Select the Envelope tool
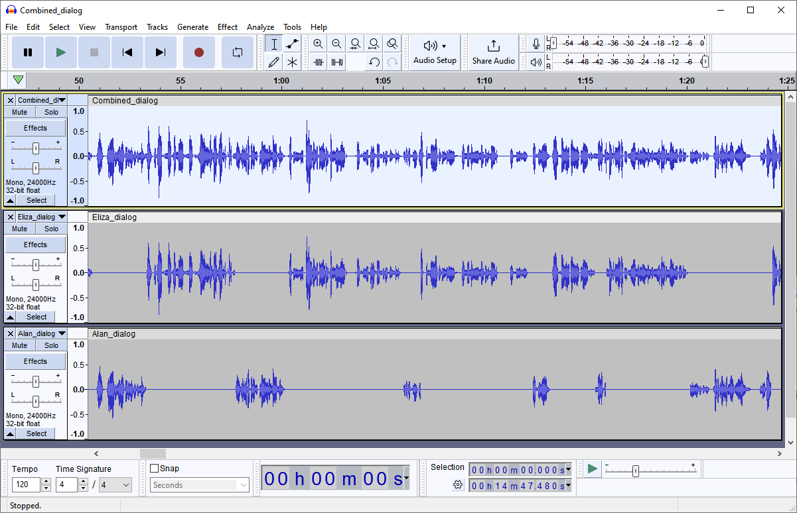 (x=292, y=44)
